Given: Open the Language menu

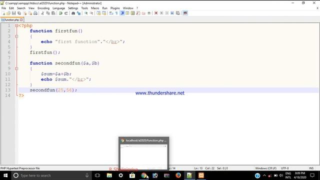Looking at the screenshot, I should pos(58,8).
